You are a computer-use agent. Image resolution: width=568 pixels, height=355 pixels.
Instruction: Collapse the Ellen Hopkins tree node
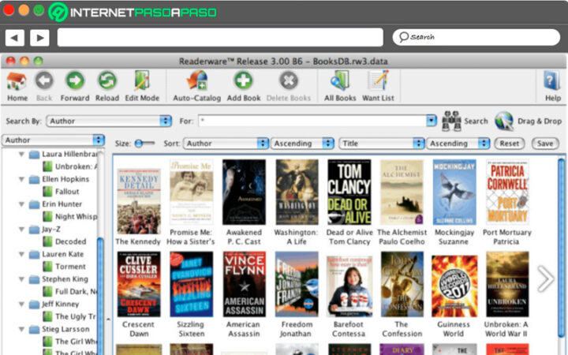(21, 179)
